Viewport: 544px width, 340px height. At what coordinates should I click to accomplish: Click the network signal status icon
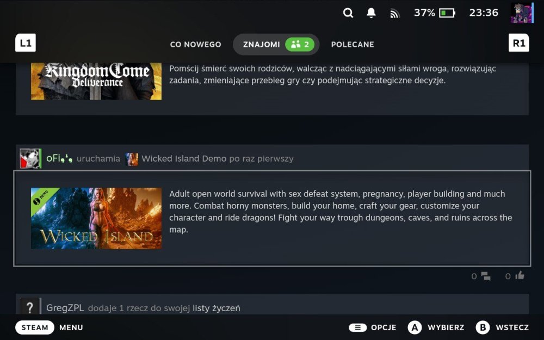(x=394, y=14)
